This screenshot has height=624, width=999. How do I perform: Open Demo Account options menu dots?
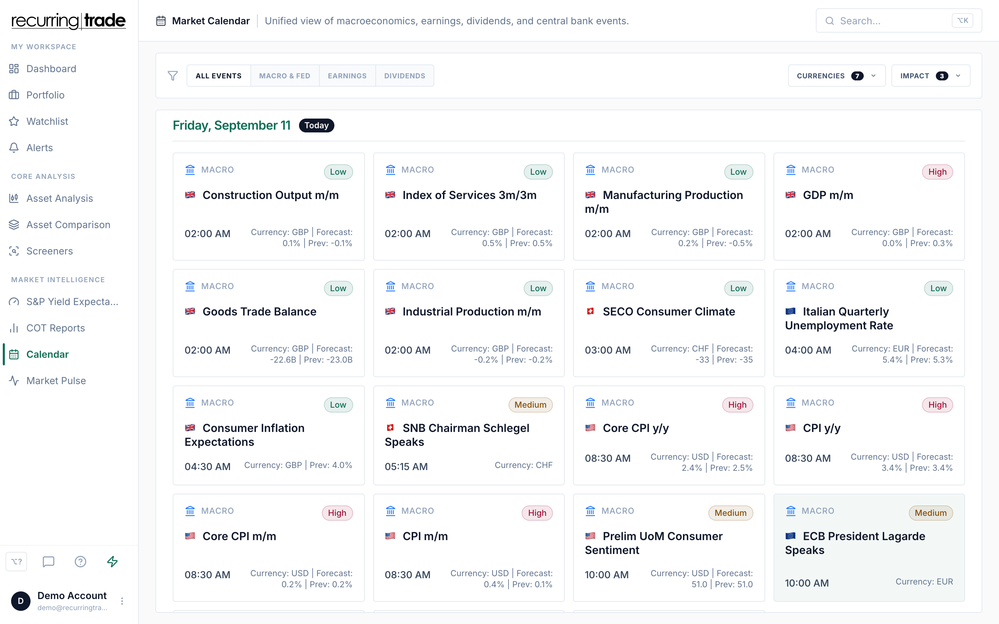pyautogui.click(x=122, y=601)
